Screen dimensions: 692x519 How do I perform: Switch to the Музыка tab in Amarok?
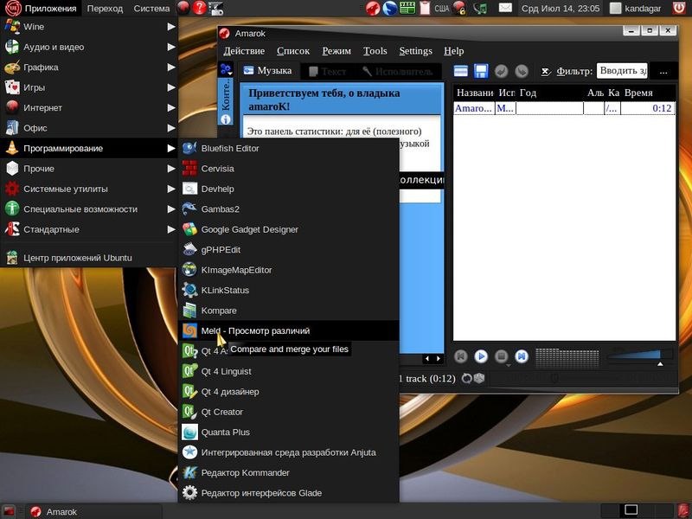tap(268, 71)
